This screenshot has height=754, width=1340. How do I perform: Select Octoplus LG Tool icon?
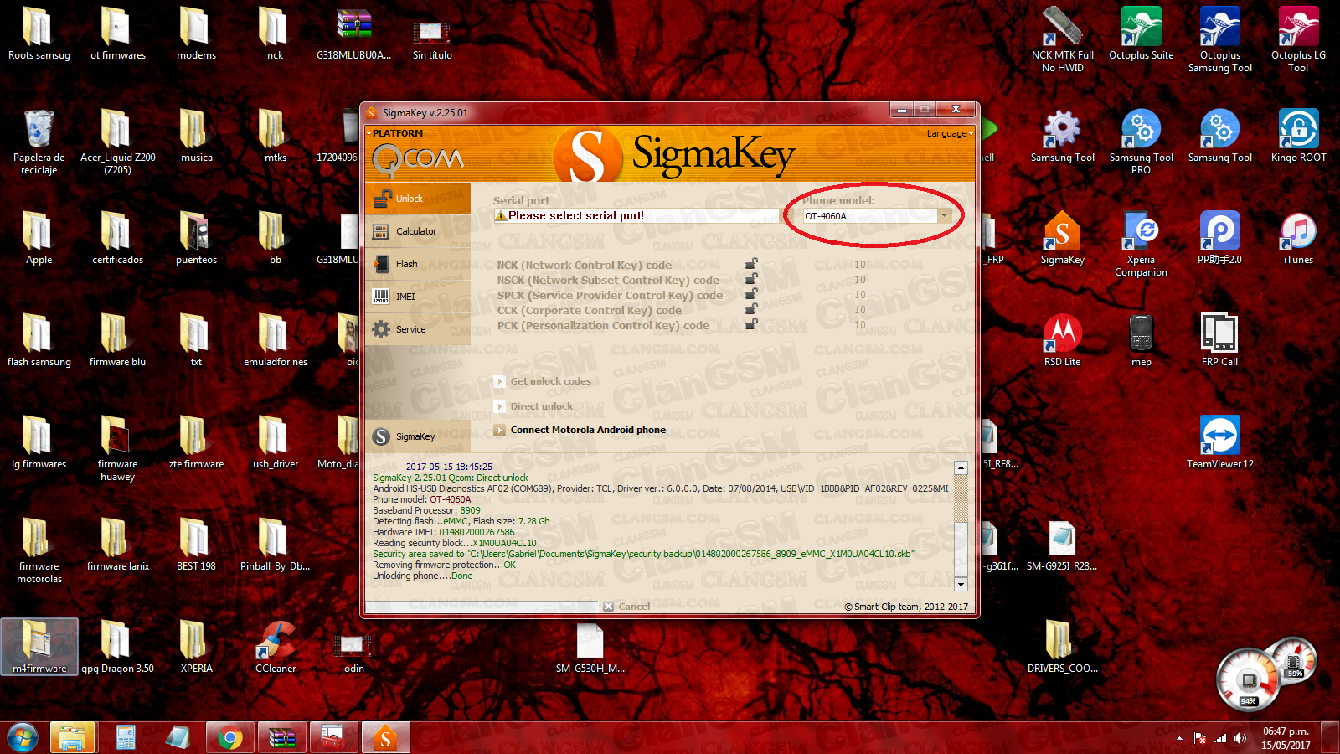coord(1298,39)
